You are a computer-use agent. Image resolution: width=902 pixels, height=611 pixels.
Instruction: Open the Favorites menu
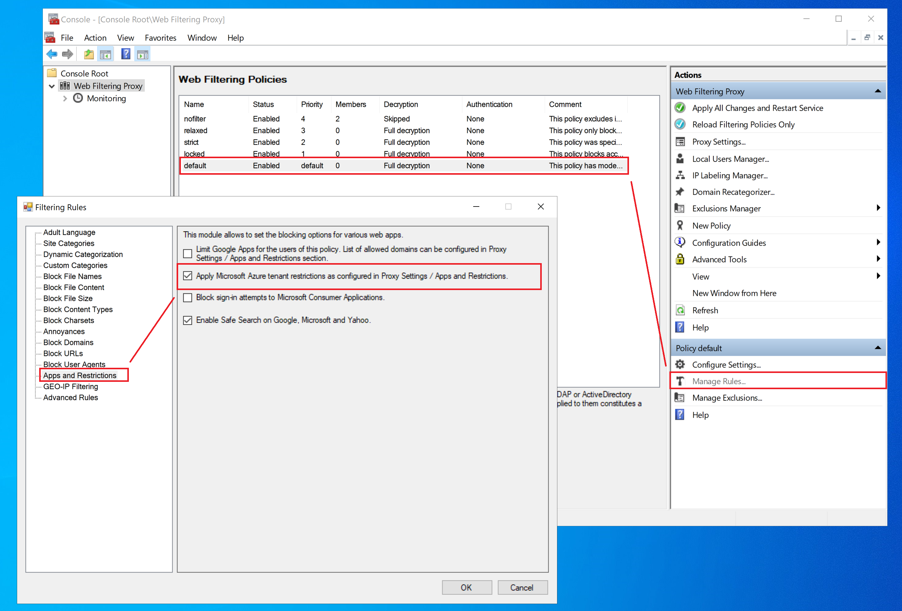tap(160, 38)
